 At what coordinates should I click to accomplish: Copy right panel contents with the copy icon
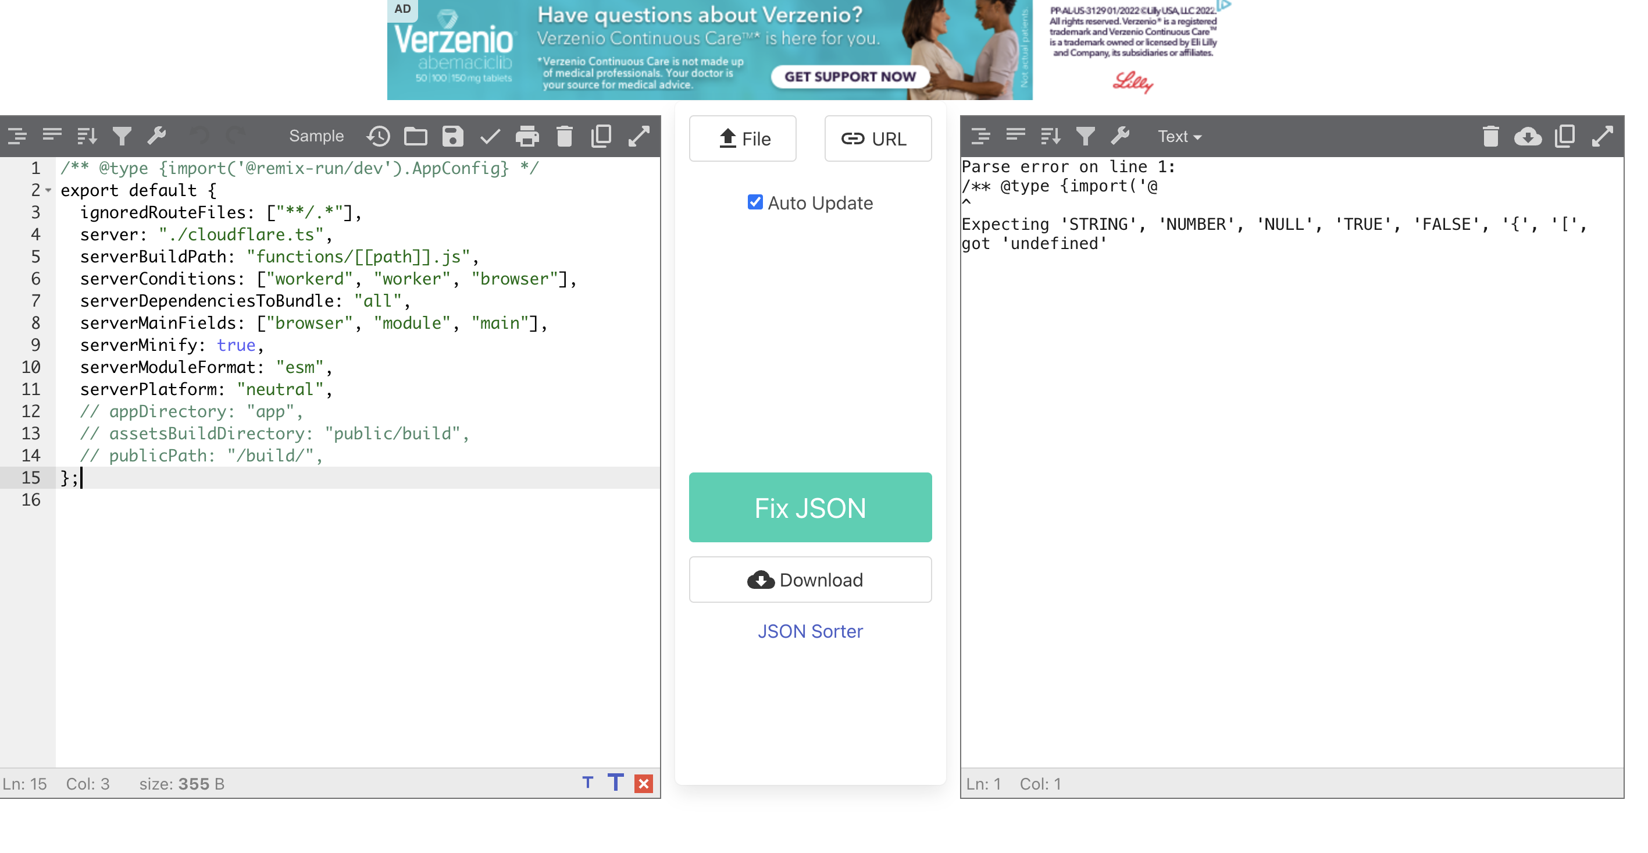1565,136
